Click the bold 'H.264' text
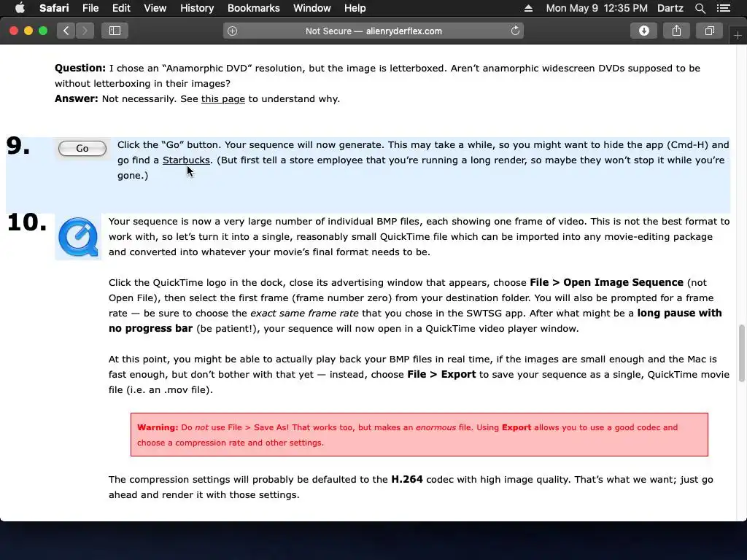Screen dimensions: 747x560 [407, 480]
